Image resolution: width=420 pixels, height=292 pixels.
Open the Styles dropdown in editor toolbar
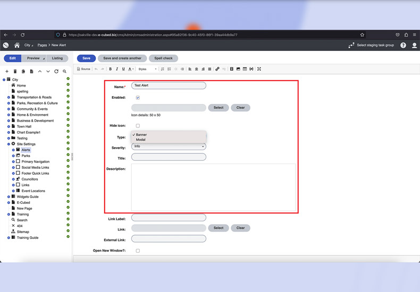point(147,69)
